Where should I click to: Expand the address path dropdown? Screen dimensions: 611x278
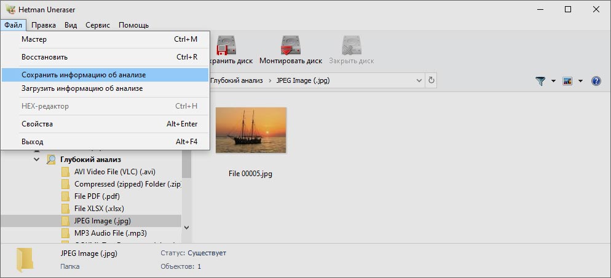419,80
